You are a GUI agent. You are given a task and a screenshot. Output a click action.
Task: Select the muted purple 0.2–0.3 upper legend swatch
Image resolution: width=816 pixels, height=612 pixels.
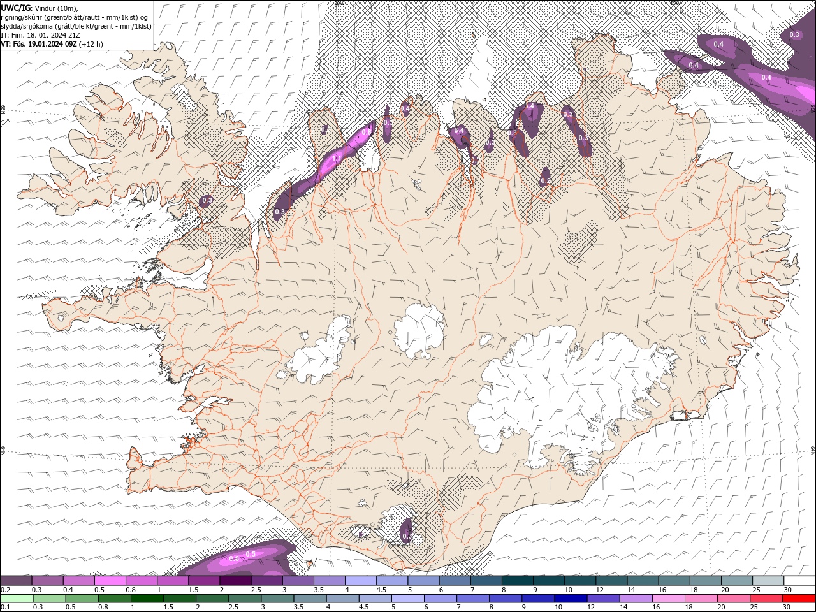click(17, 581)
